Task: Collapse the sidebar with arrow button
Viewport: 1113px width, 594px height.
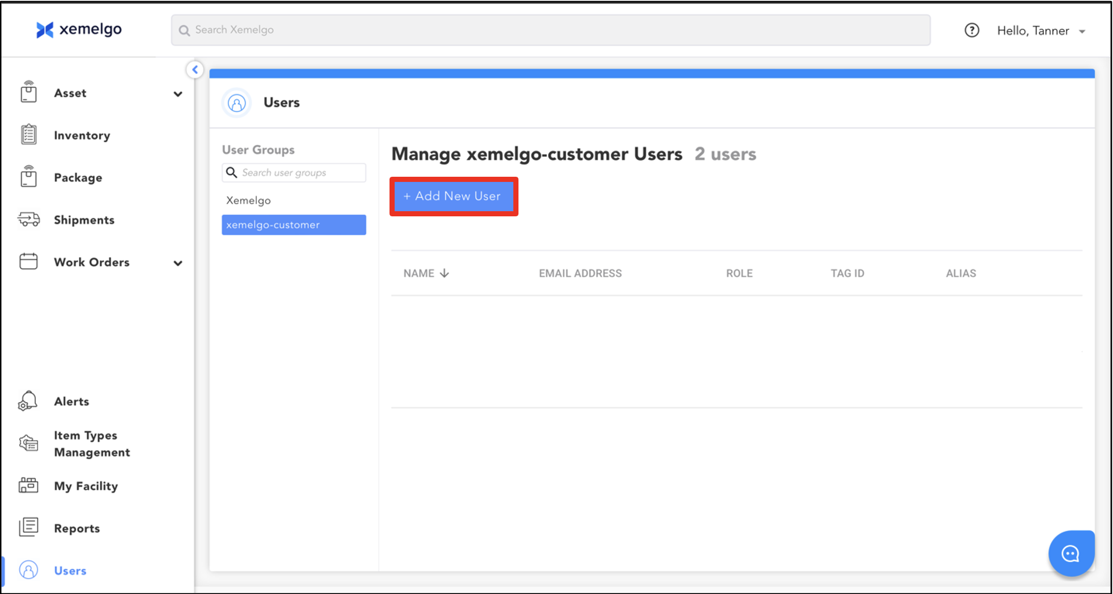Action: (x=195, y=69)
